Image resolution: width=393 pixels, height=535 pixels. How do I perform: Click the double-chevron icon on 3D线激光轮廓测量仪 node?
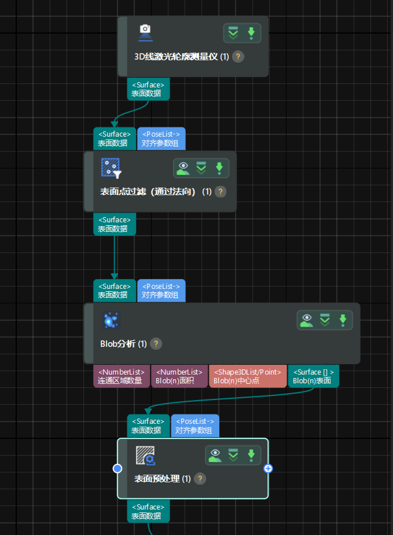coord(233,33)
